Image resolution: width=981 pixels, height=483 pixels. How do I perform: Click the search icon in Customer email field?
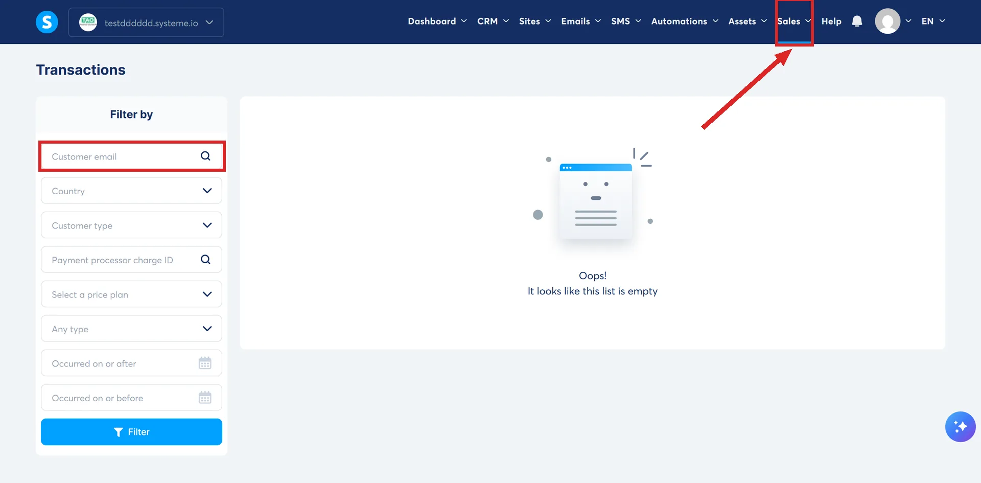click(x=205, y=156)
